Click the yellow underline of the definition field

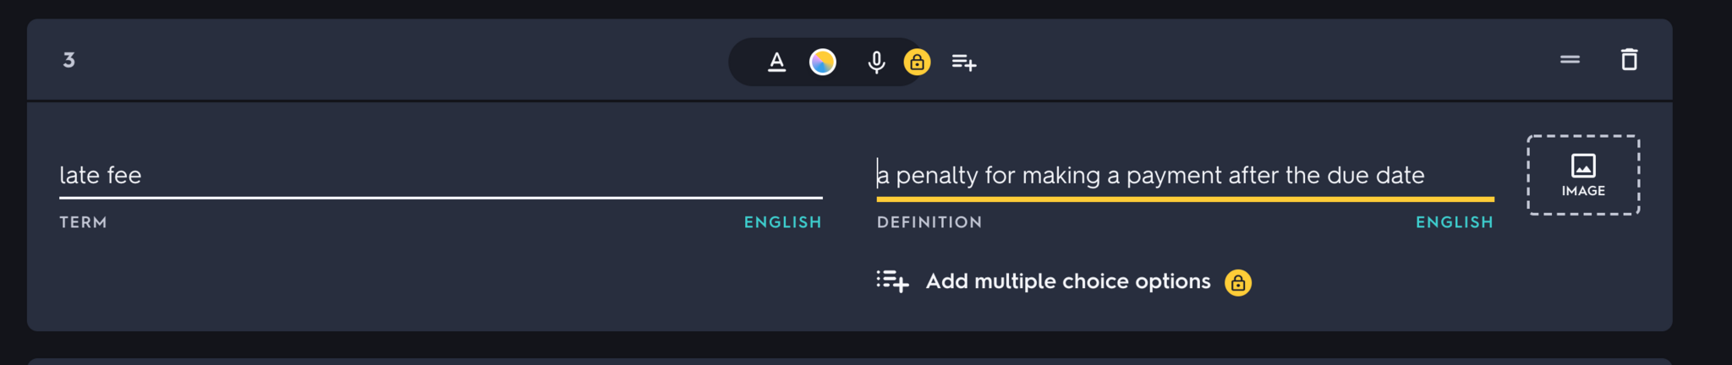[x=1184, y=199]
